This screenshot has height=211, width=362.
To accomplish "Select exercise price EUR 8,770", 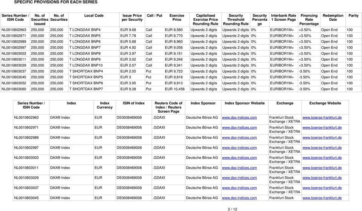I will tap(174, 36).
